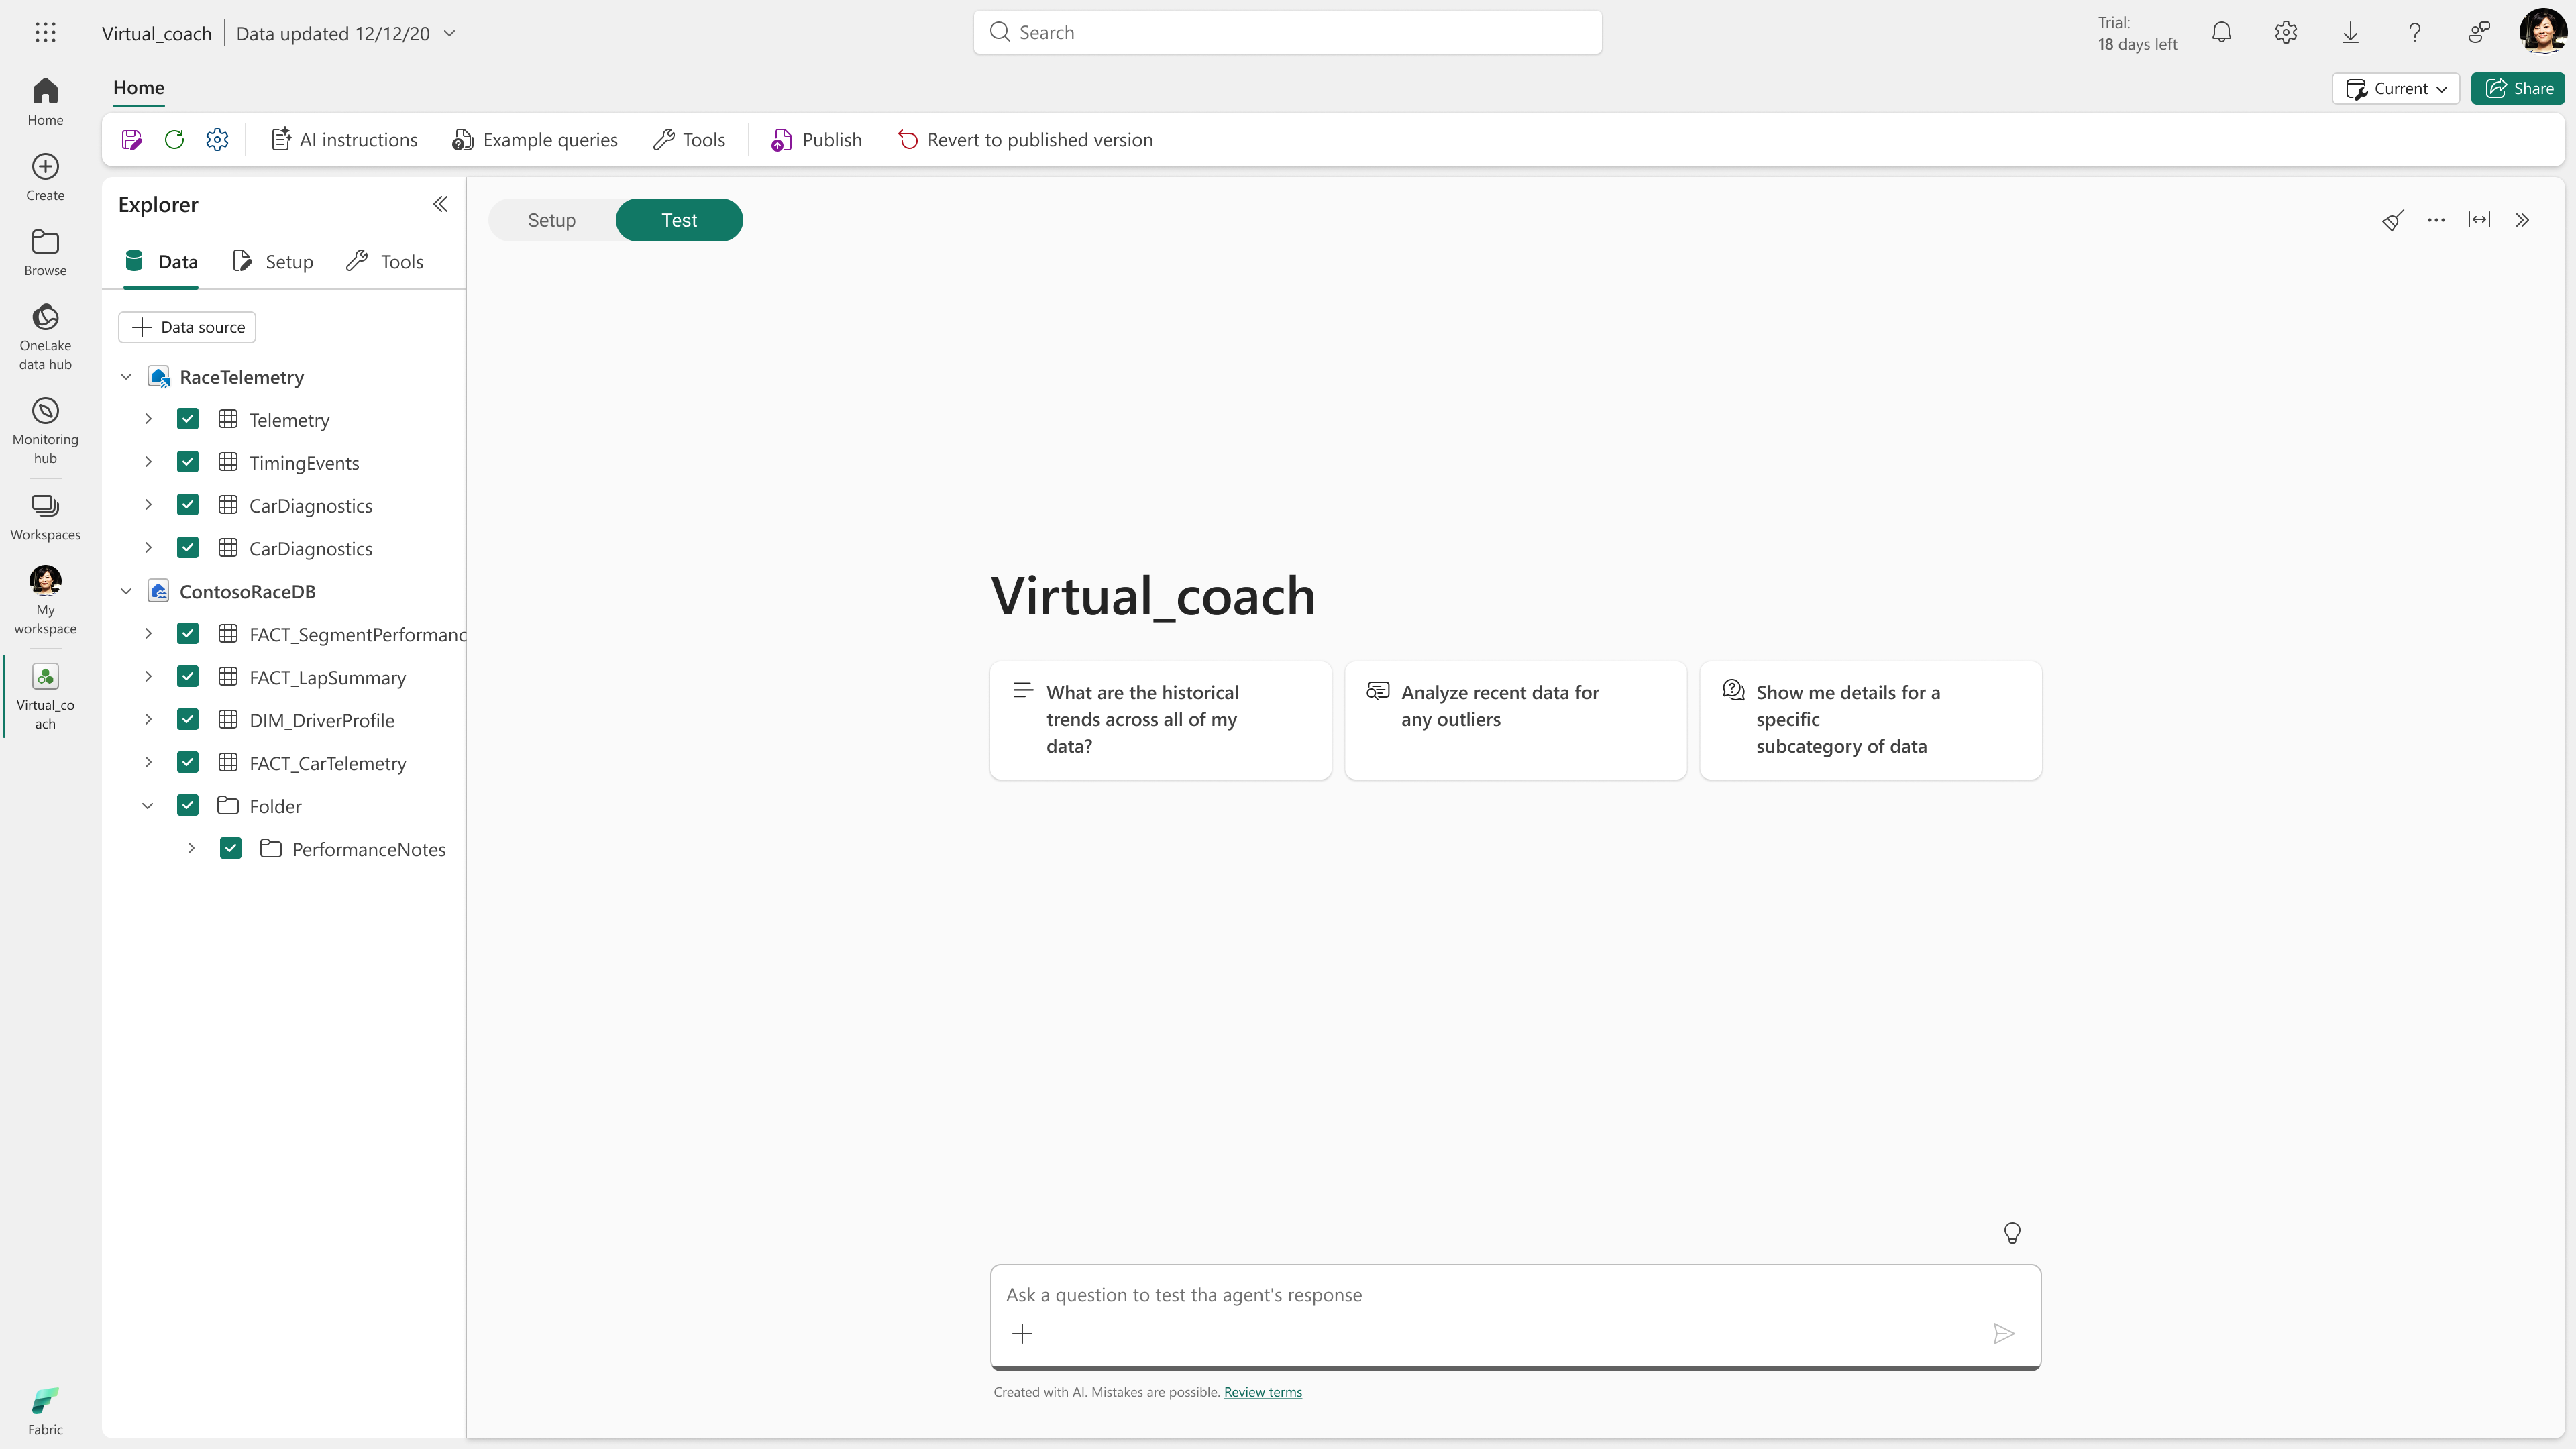The width and height of the screenshot is (2576, 1449).
Task: Click the refresh icon in toolbar
Action: coord(174,140)
